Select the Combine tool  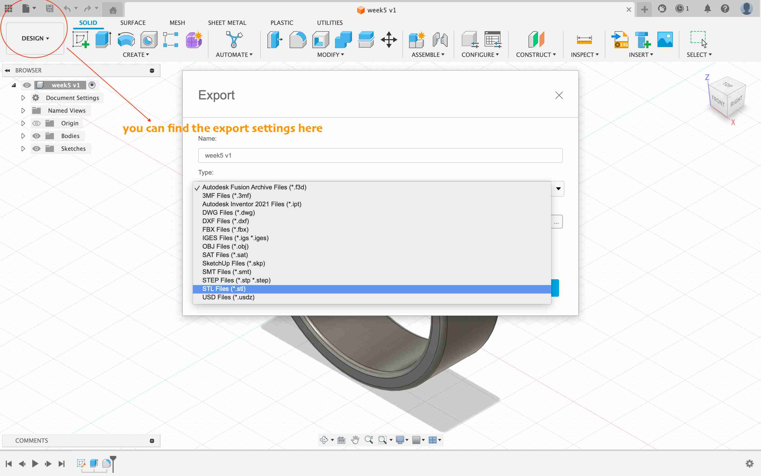coord(343,40)
